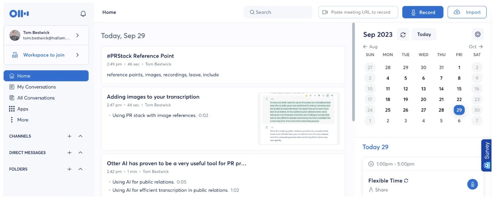Select September 25 on calendar

pyautogui.click(x=388, y=110)
